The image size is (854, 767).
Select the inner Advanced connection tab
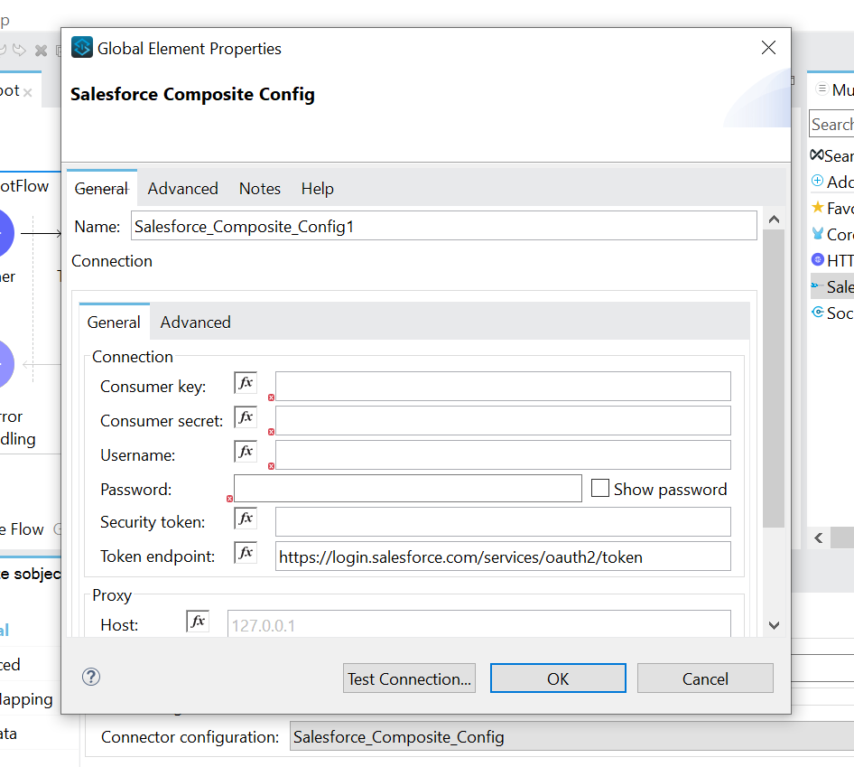[x=195, y=323]
